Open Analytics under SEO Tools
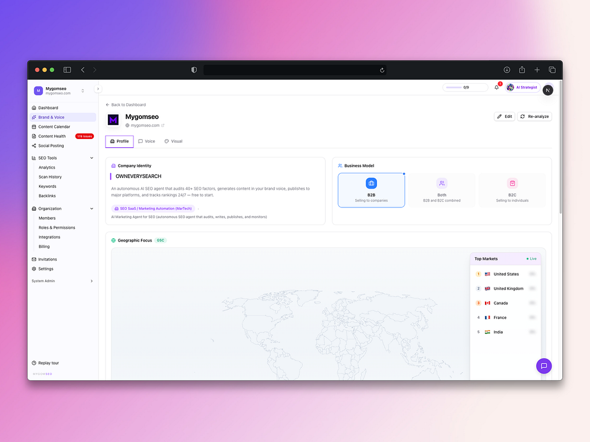The height and width of the screenshot is (442, 590). pos(47,167)
